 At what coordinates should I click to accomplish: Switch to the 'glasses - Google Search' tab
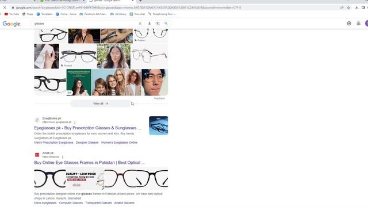point(110,1)
